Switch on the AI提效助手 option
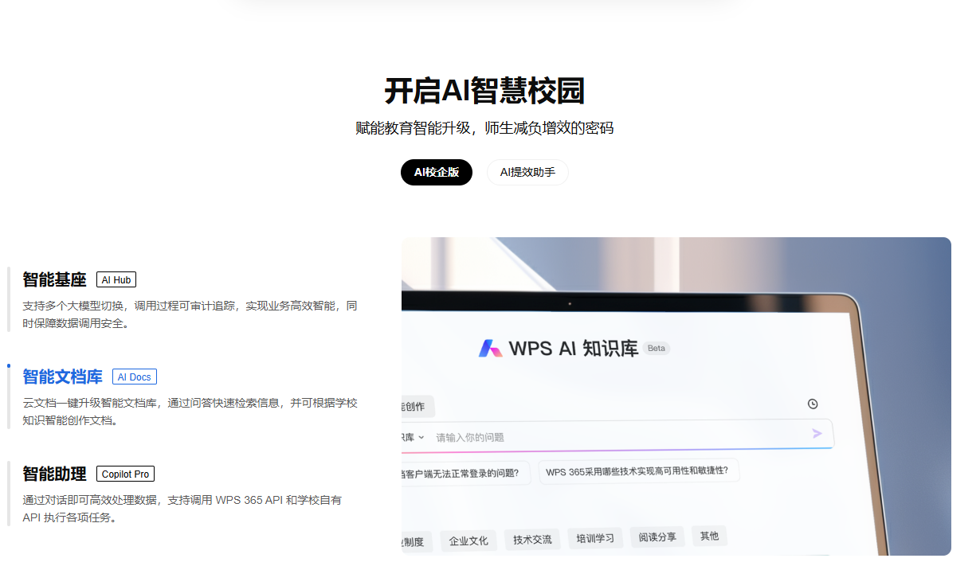980x566 pixels. pyautogui.click(x=527, y=172)
